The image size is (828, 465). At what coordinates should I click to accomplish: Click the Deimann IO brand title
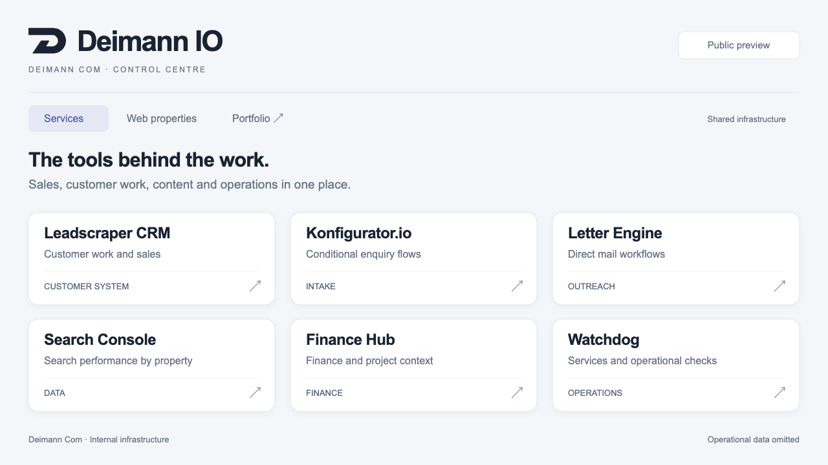tap(150, 41)
